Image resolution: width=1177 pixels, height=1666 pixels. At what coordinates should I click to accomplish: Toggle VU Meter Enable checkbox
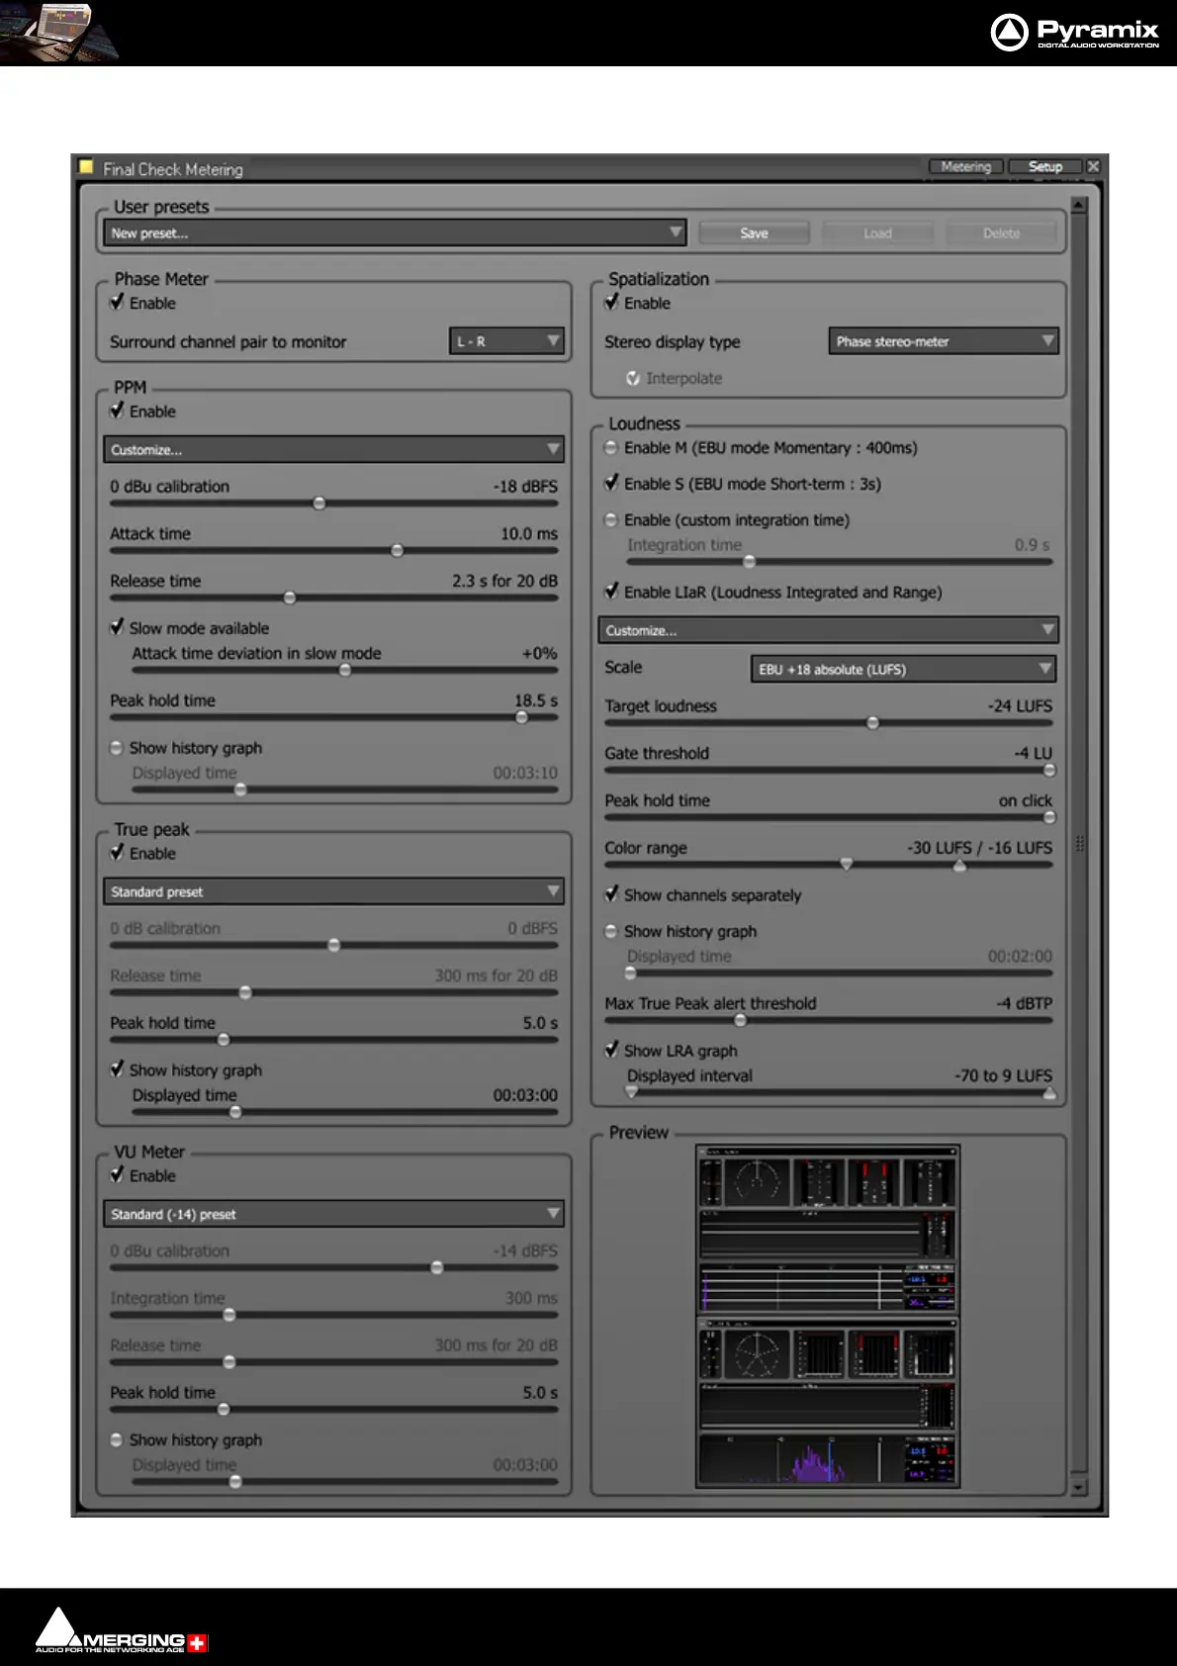click(x=117, y=1174)
